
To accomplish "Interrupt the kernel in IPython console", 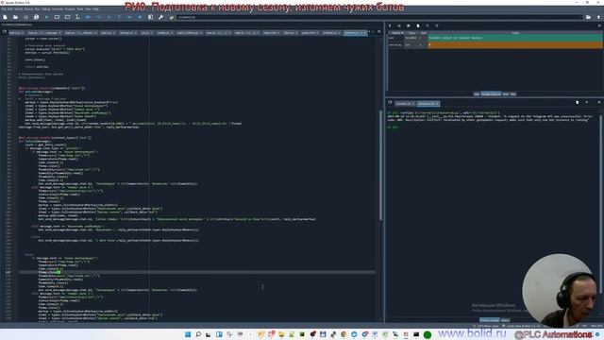I will (587, 103).
